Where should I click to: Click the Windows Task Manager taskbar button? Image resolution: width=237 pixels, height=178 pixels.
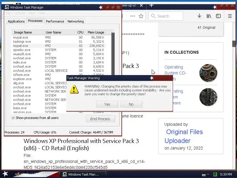click(83, 174)
